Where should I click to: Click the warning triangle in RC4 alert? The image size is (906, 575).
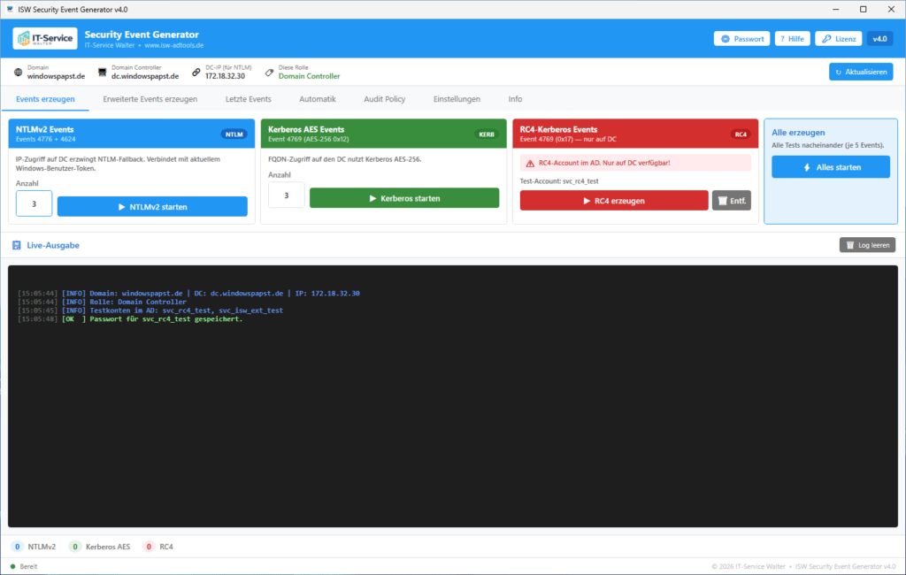pos(530,164)
